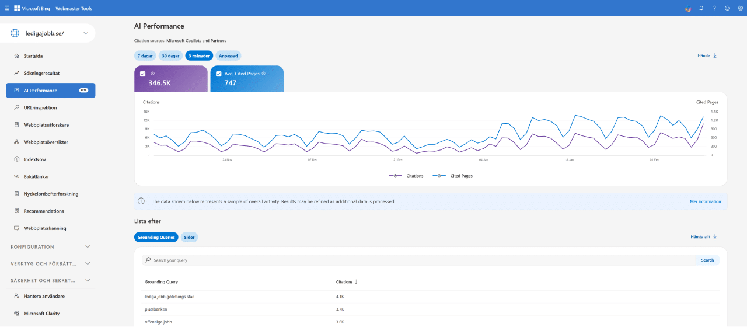Open settings gear in top bar
This screenshot has width=747, height=327.
740,8
